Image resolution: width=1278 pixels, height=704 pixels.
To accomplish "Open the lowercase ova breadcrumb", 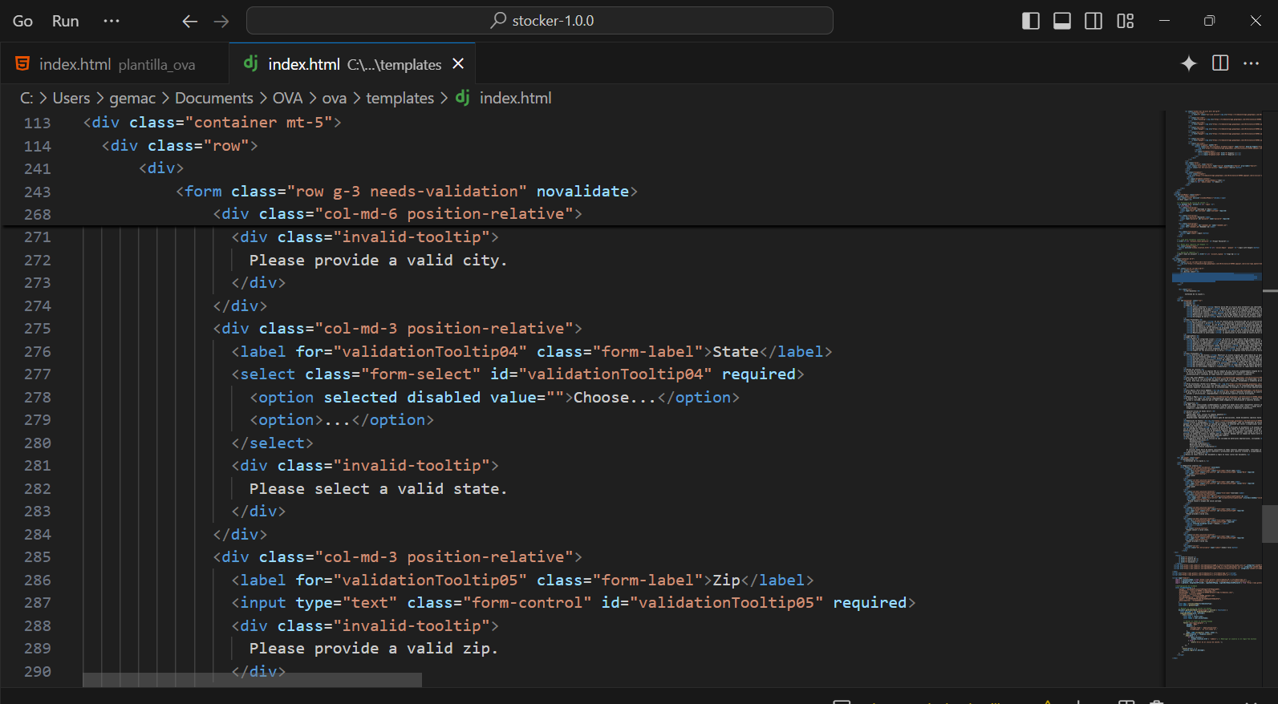I will click(x=335, y=98).
